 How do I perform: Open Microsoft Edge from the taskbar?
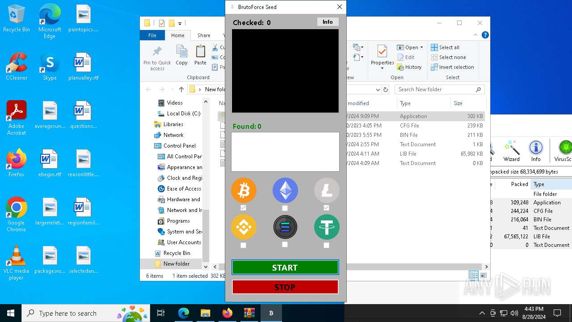[184, 313]
